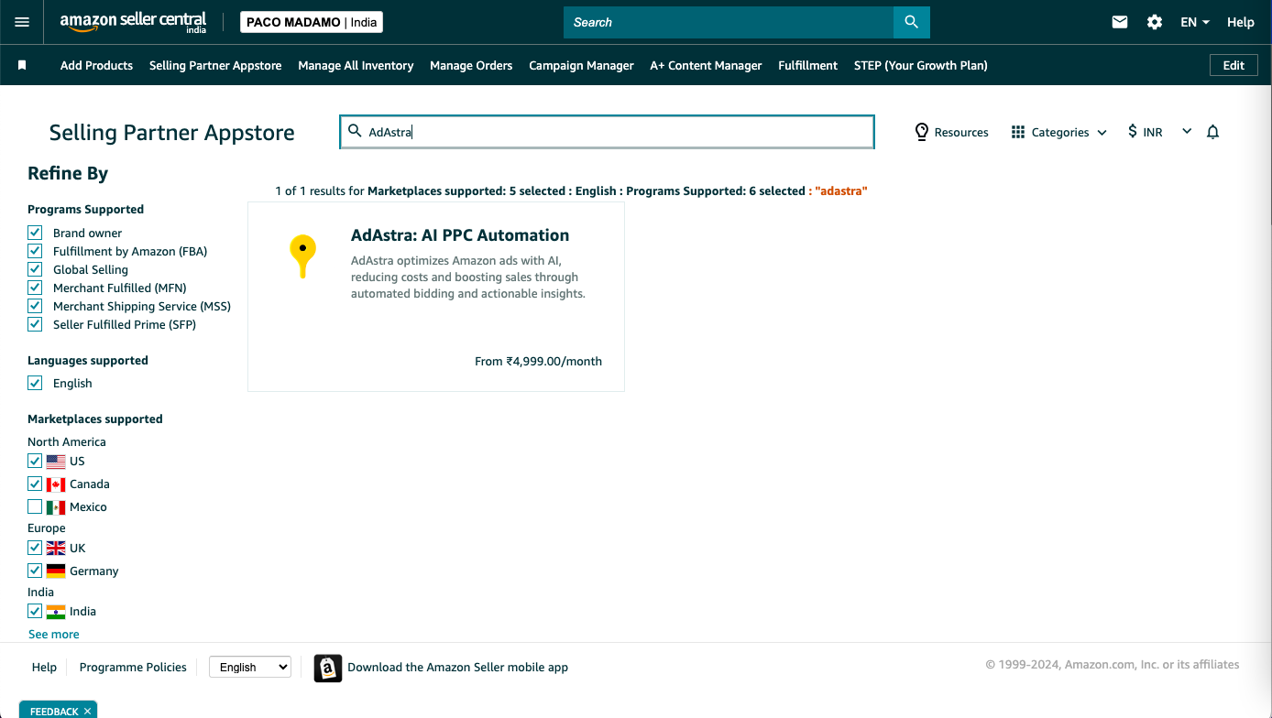
Task: Open the settings gear icon
Action: [1155, 22]
